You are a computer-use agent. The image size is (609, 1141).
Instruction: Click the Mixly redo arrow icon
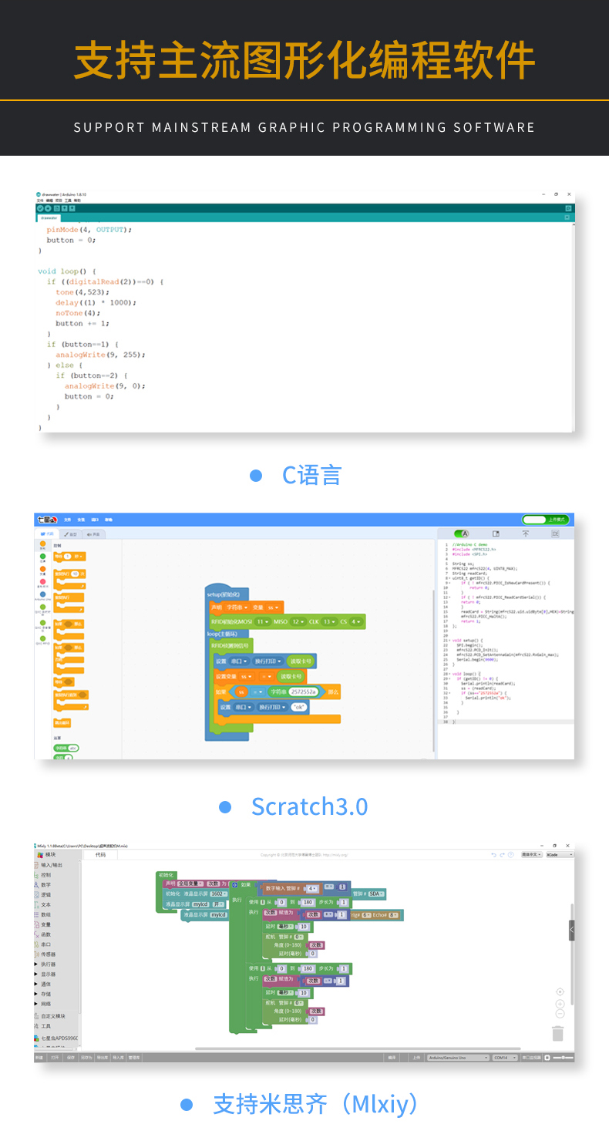pos(502,855)
